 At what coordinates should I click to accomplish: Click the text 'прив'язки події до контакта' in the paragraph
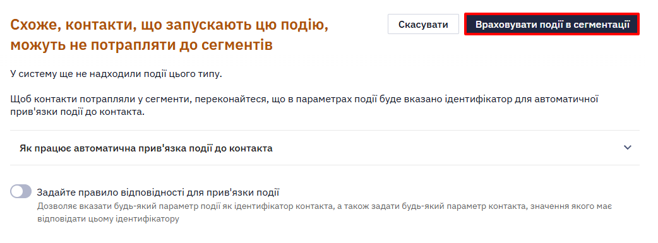77,112
